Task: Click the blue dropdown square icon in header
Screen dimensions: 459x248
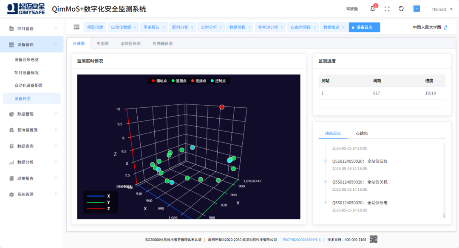Action: click(416, 9)
